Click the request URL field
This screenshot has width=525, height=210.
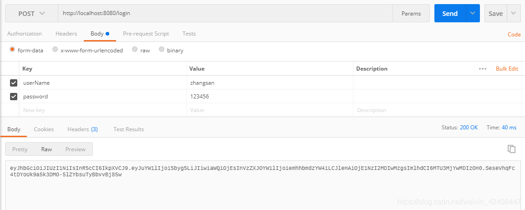[x=225, y=13]
